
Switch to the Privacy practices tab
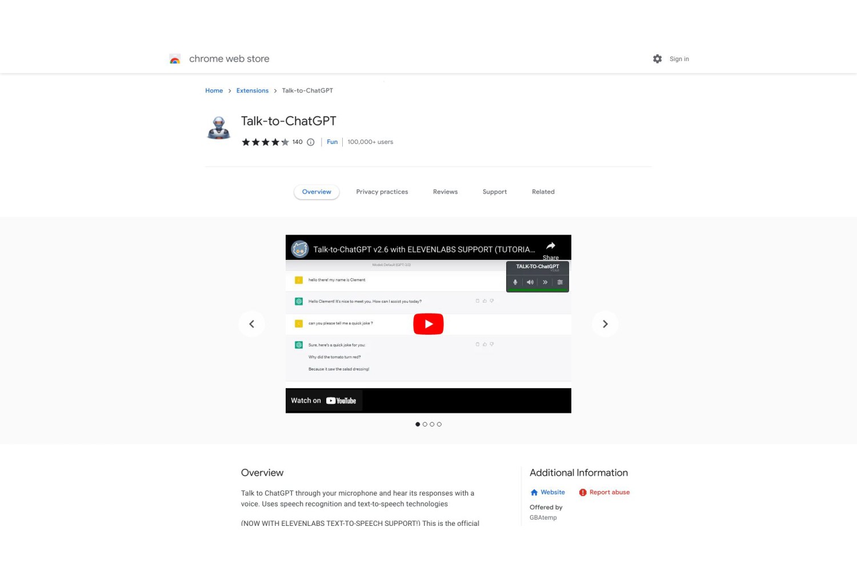pos(382,192)
